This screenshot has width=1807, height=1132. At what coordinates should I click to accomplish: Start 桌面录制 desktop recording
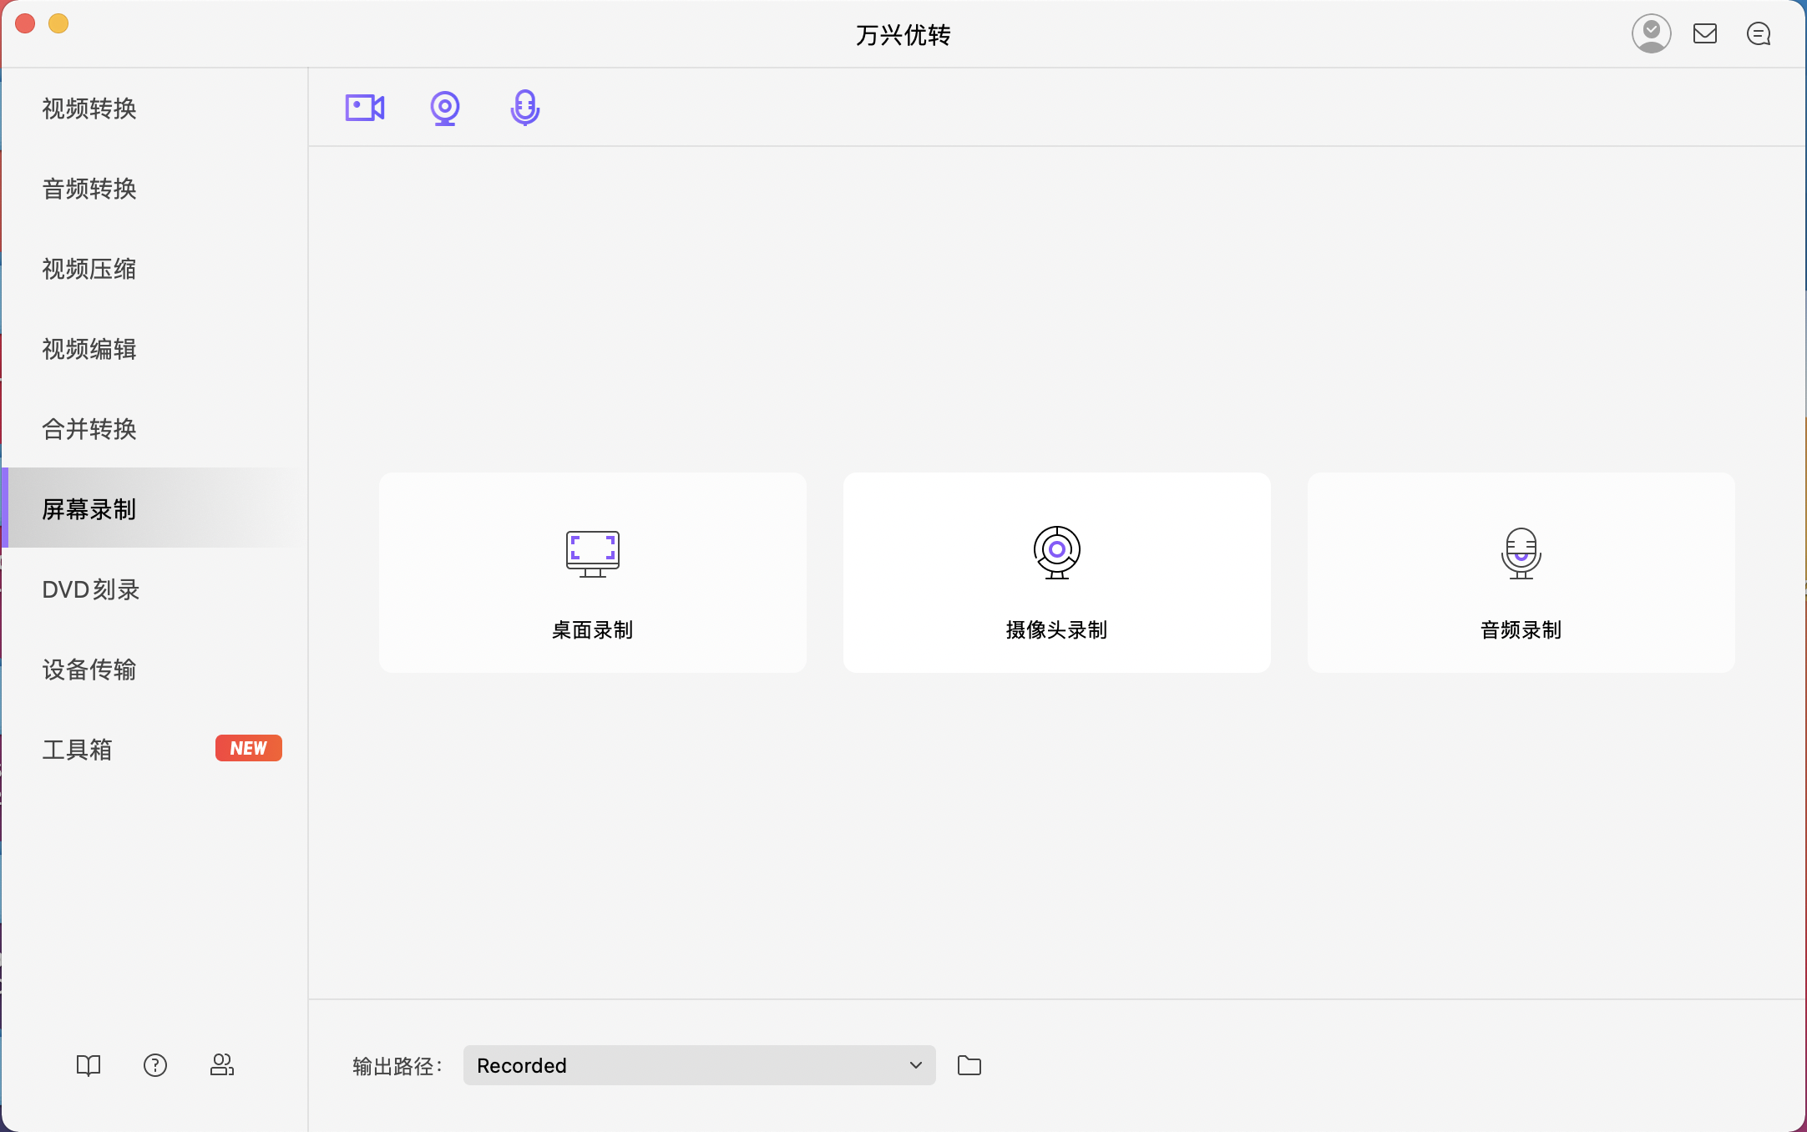[x=592, y=573]
